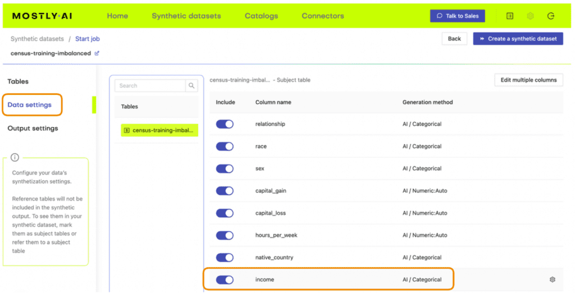Click the subject table icon in table list
The height and width of the screenshot is (293, 575).
coord(126,130)
